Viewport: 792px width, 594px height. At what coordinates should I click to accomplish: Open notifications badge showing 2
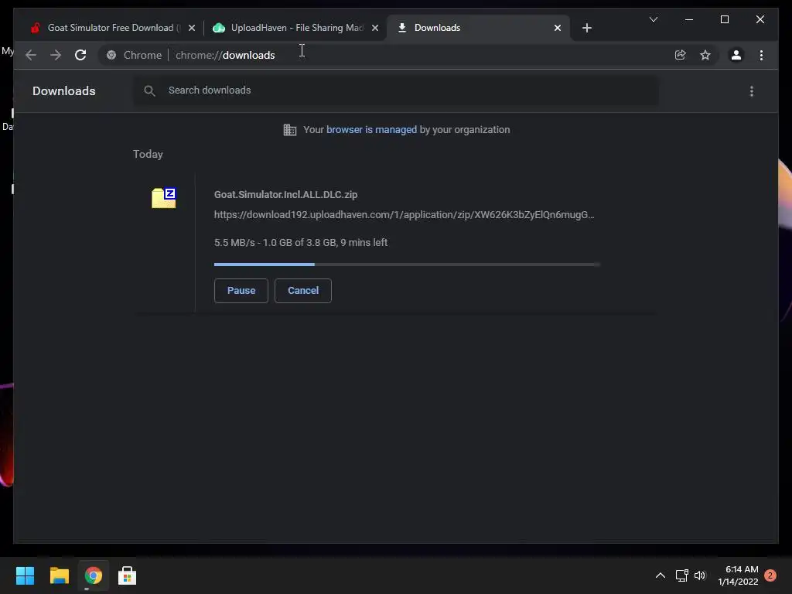[x=770, y=575]
